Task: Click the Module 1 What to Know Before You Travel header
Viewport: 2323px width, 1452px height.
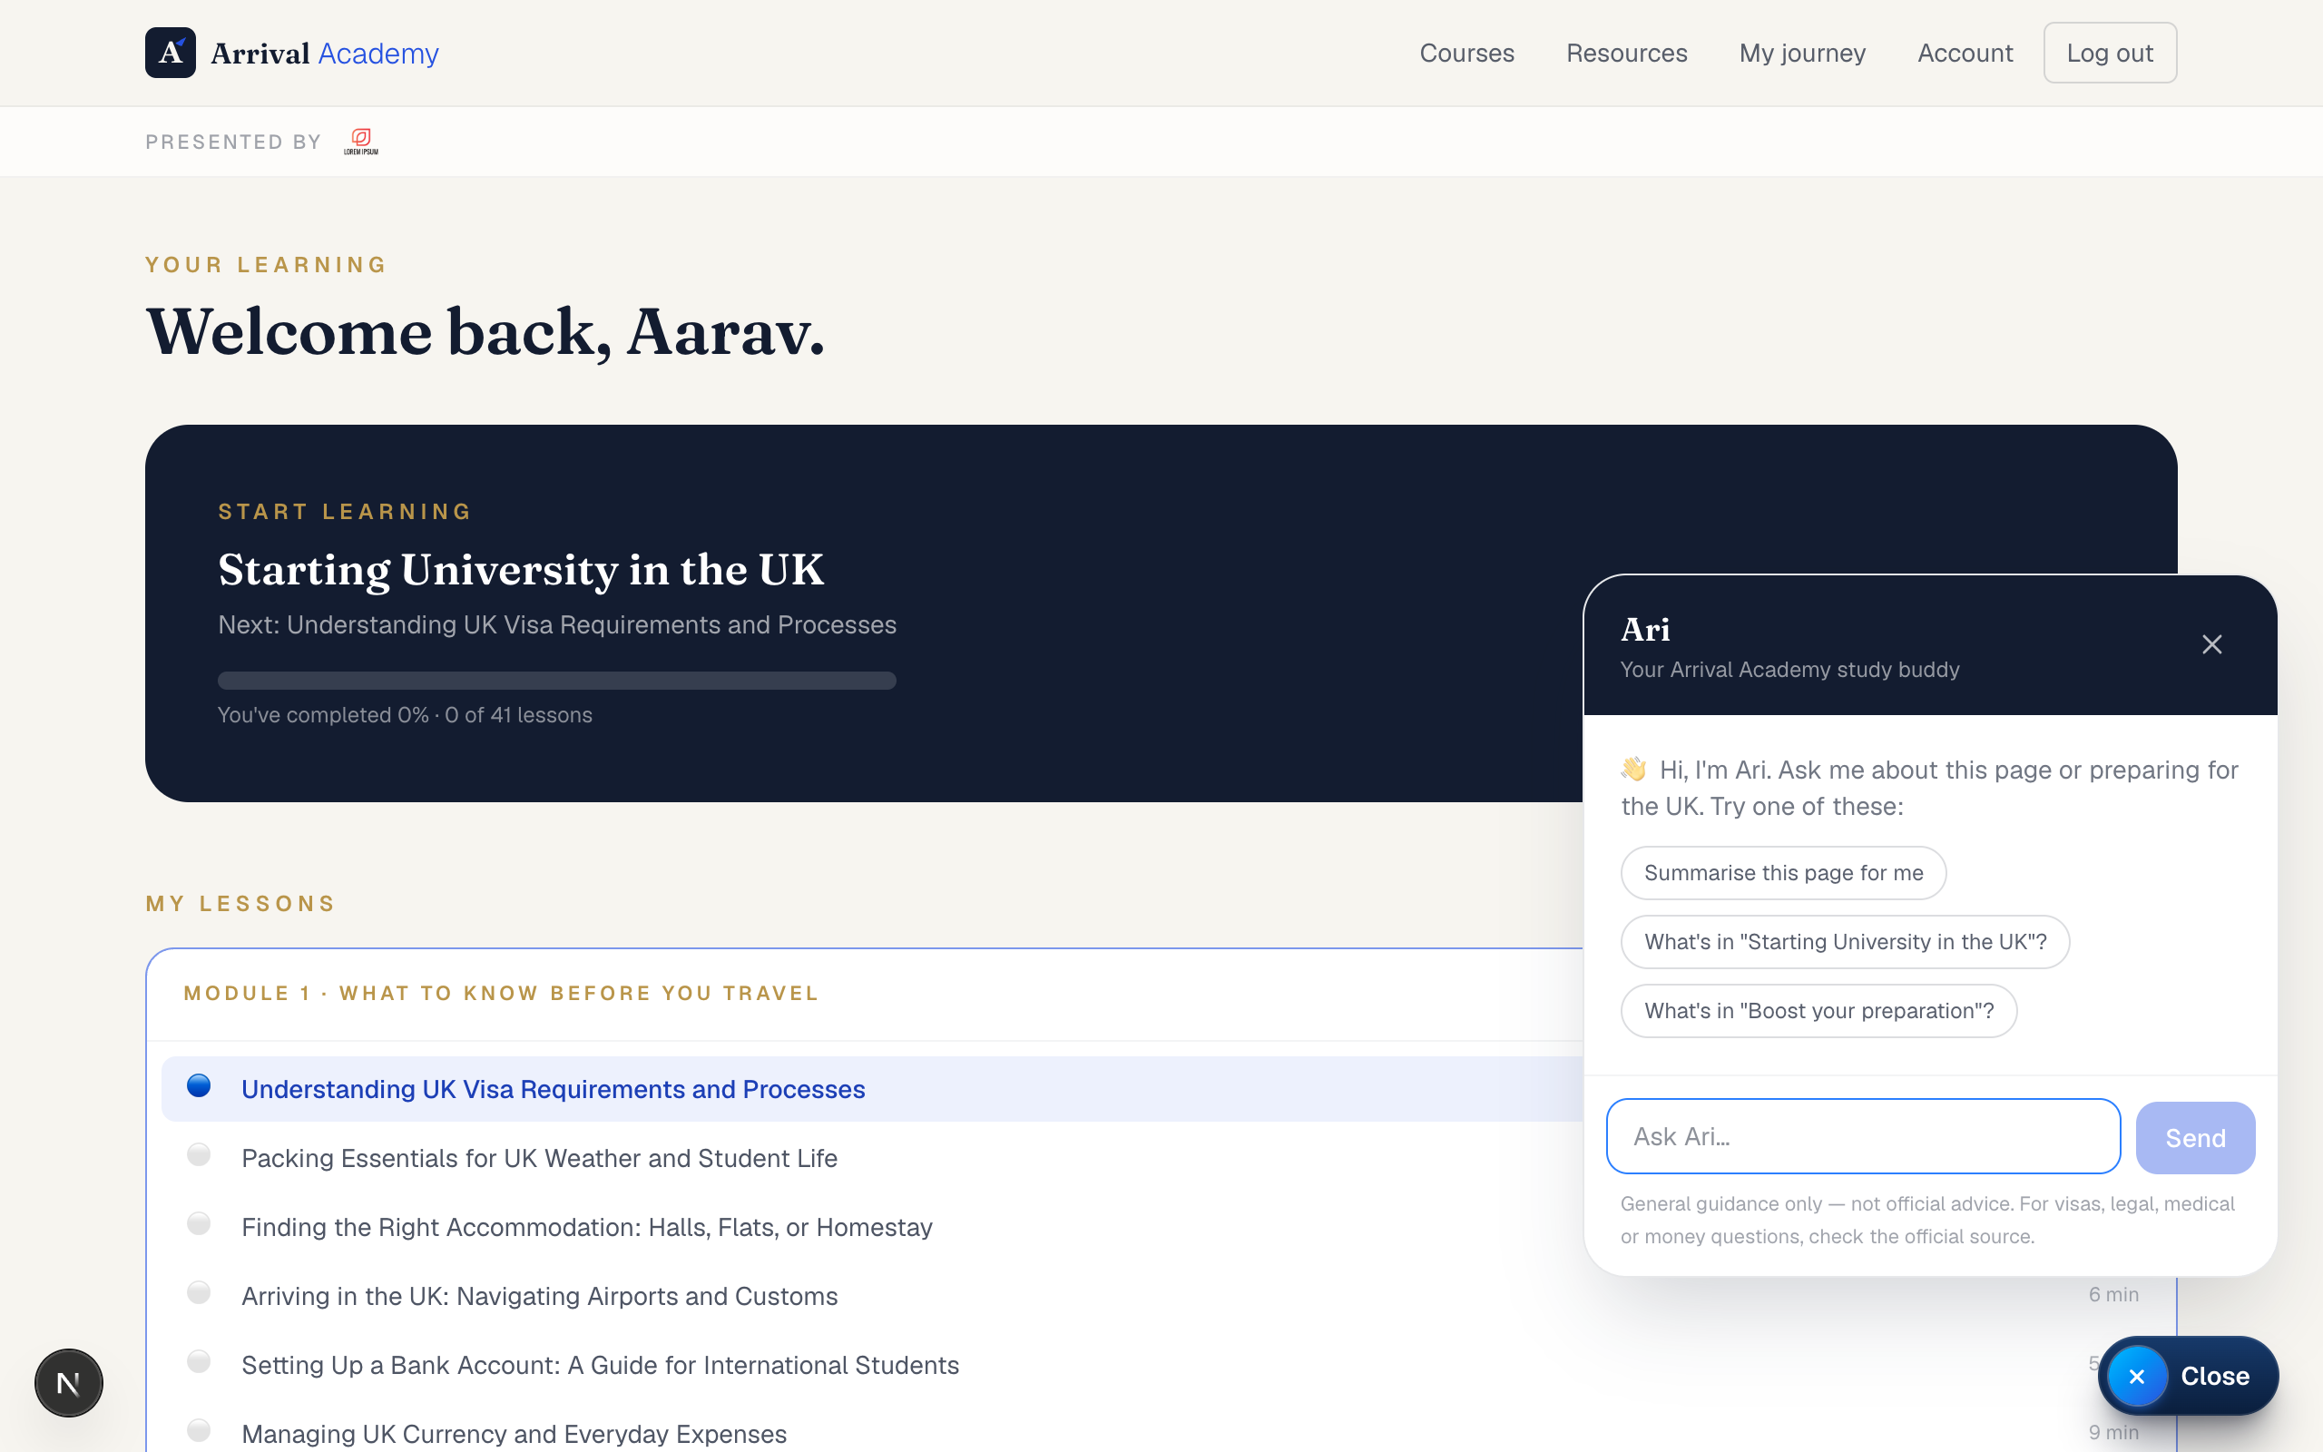Action: [x=501, y=993]
